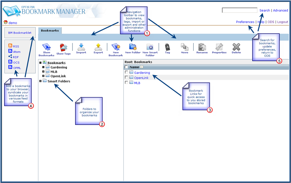This screenshot has height=183, width=291.
Task: Click the Gardening folder icon in list
Action: [x=131, y=72]
